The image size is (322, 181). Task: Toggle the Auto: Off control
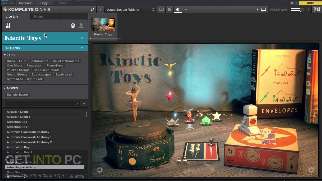pos(8,3)
